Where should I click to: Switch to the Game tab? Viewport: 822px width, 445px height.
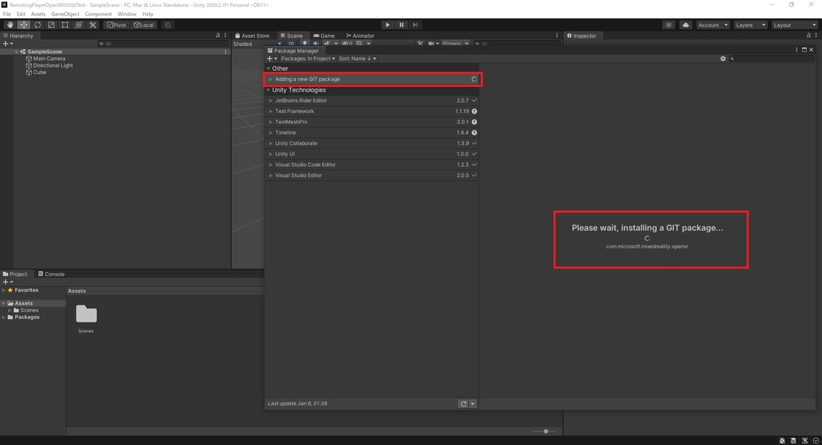pyautogui.click(x=324, y=36)
